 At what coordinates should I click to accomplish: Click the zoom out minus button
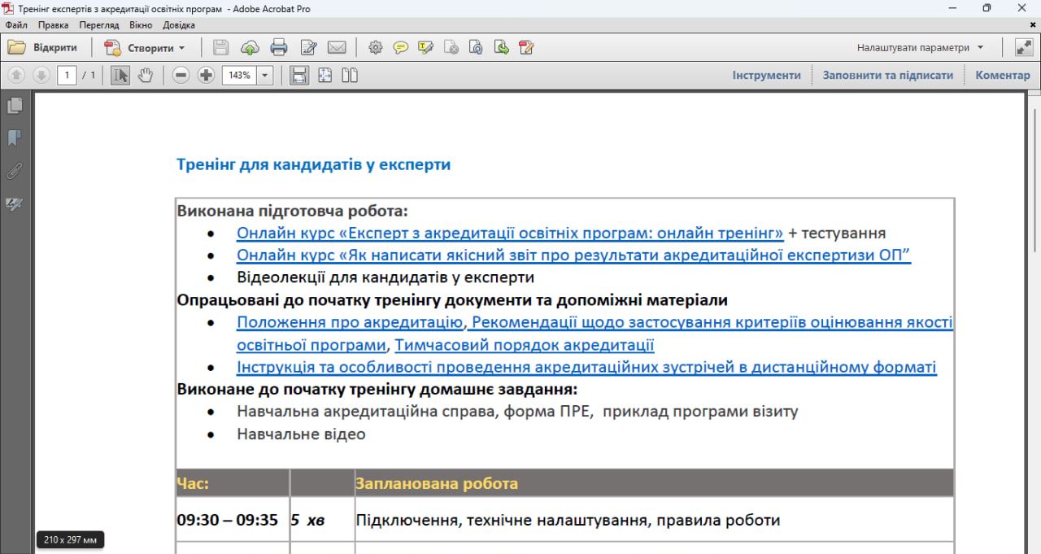click(x=181, y=76)
